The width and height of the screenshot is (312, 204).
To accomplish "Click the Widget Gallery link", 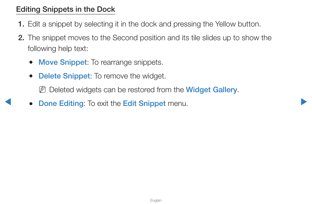I will pyautogui.click(x=212, y=90).
